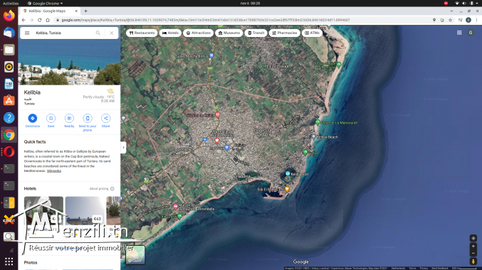Viewport: 482px width, 270px height.
Task: Open Street View pegman
Action: 473,261
